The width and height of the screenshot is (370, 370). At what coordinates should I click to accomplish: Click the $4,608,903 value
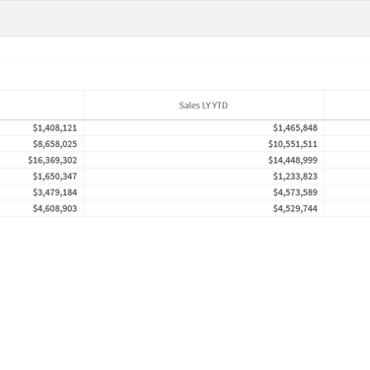click(x=55, y=208)
